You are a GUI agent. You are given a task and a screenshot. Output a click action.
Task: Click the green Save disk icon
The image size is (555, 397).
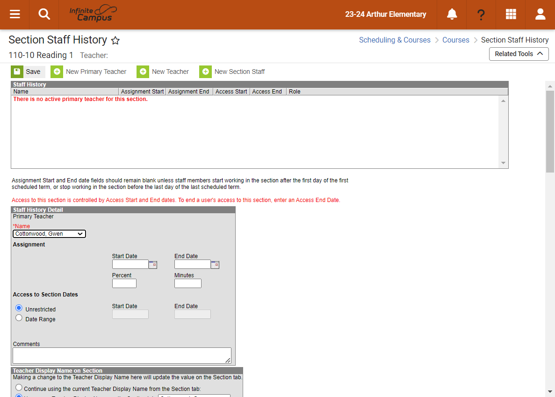(x=17, y=72)
